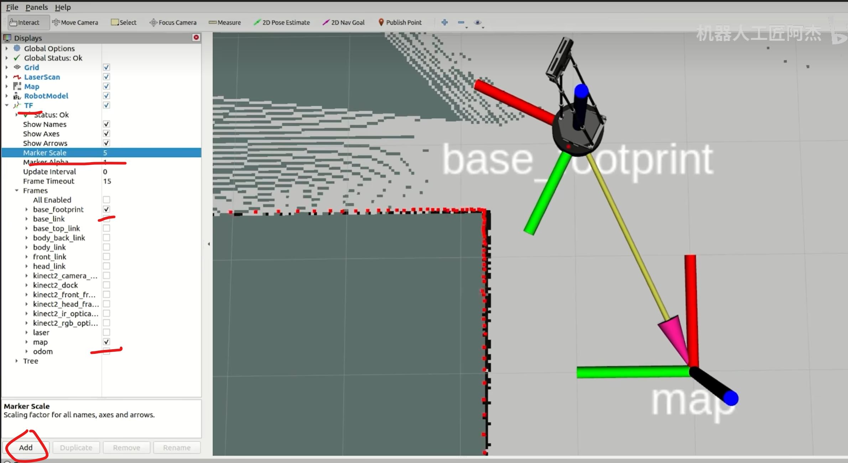The width and height of the screenshot is (848, 463).
Task: Collapse the Frames tree section
Action: [16, 191]
